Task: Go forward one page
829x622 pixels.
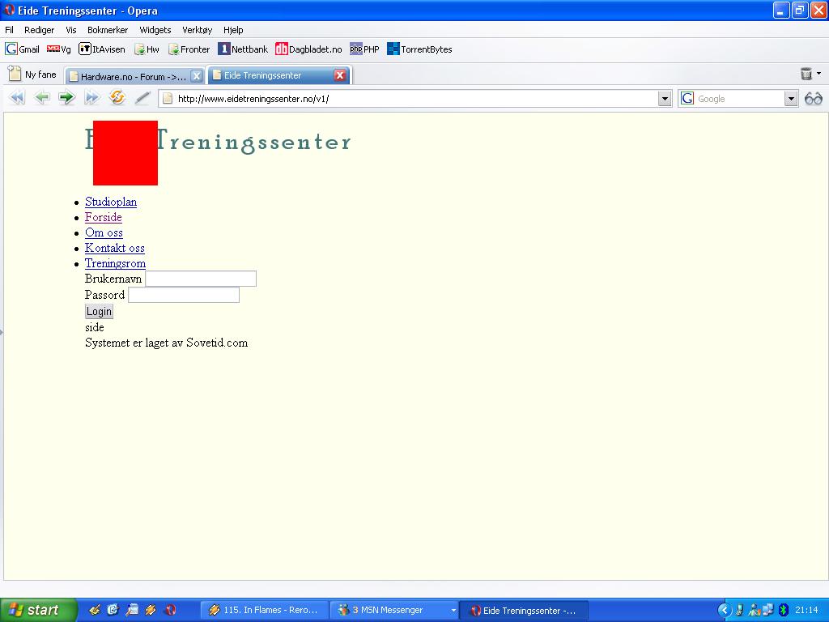Action: [66, 98]
